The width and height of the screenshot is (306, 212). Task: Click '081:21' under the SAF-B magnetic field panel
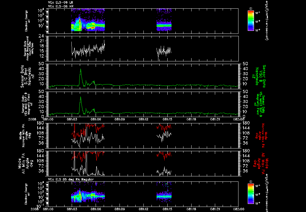[x=215, y=119]
